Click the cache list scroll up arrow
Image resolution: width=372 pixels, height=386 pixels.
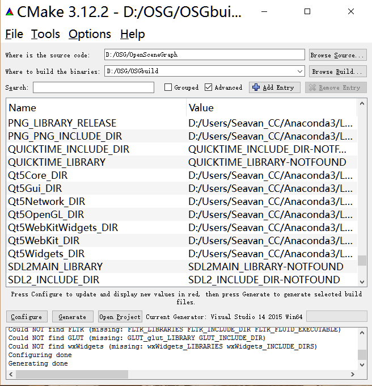[362, 104]
